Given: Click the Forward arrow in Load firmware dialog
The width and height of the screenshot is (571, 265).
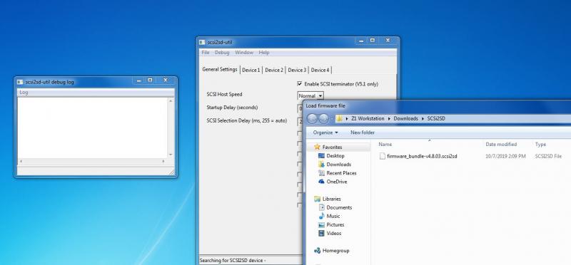Looking at the screenshot, I should (x=323, y=118).
